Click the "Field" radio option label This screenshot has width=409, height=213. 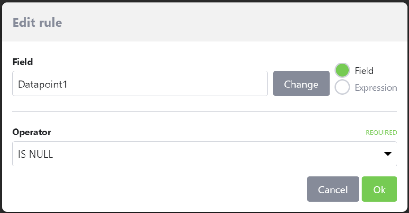pyautogui.click(x=364, y=71)
